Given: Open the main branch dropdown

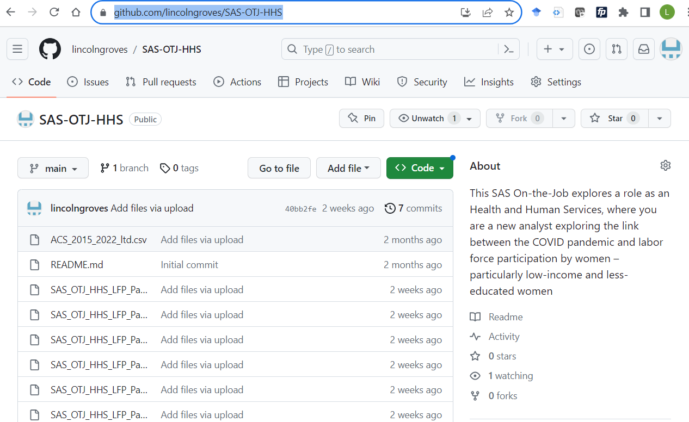Looking at the screenshot, I should click(53, 168).
